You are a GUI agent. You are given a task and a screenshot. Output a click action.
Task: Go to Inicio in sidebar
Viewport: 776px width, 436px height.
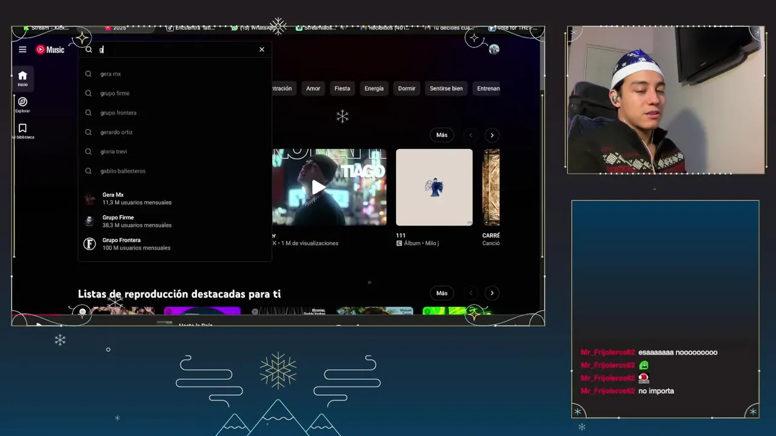(x=22, y=79)
